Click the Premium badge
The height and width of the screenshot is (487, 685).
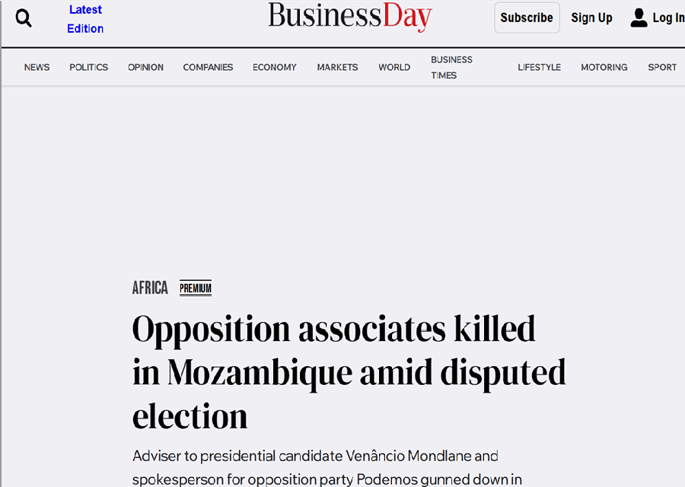coord(196,288)
